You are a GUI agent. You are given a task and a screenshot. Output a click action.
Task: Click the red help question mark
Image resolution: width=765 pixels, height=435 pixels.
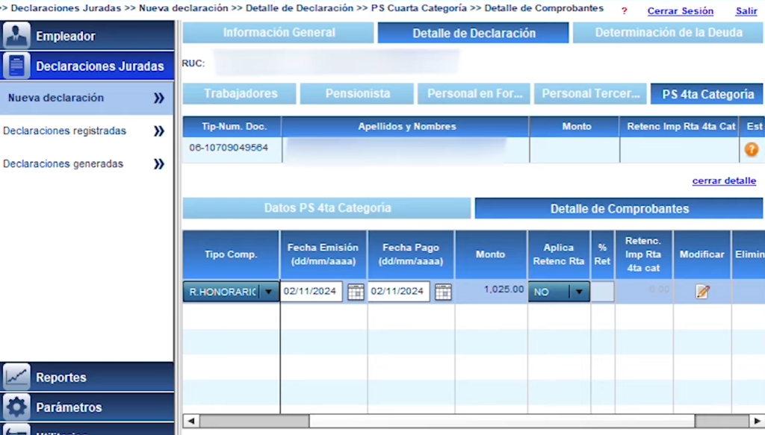625,11
